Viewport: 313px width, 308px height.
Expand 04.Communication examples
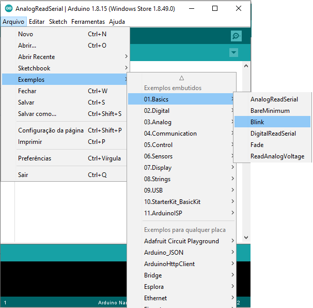pos(181,134)
